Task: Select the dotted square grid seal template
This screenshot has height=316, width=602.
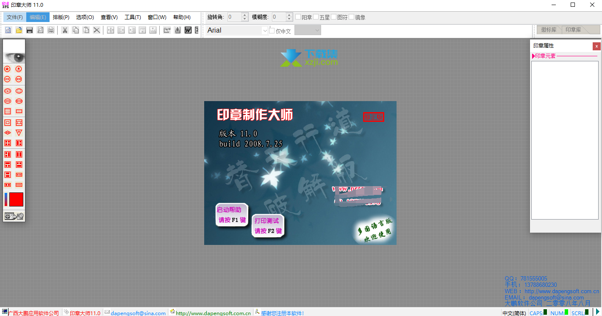Action: [x=7, y=111]
